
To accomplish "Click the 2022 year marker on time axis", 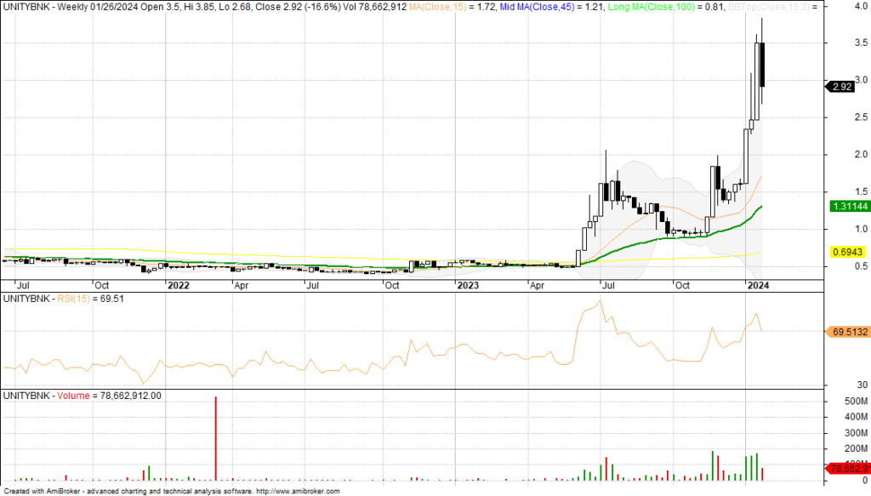I will [x=178, y=286].
